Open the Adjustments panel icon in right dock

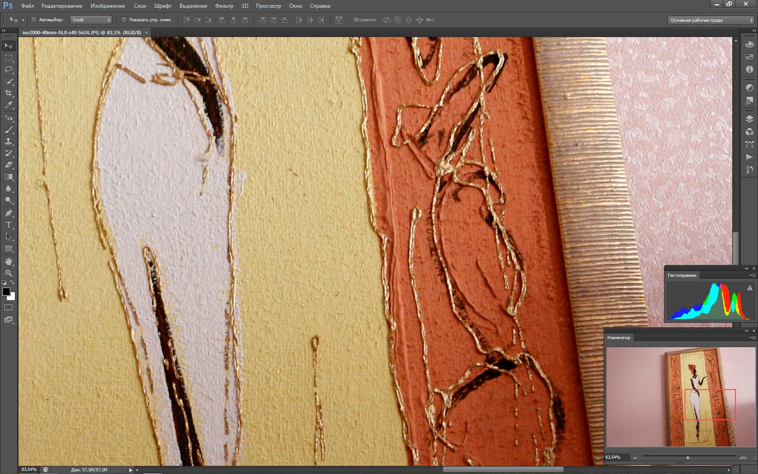coord(749,88)
